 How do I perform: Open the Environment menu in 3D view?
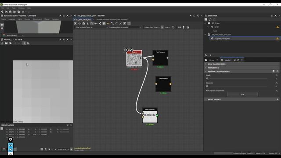coord(37,19)
